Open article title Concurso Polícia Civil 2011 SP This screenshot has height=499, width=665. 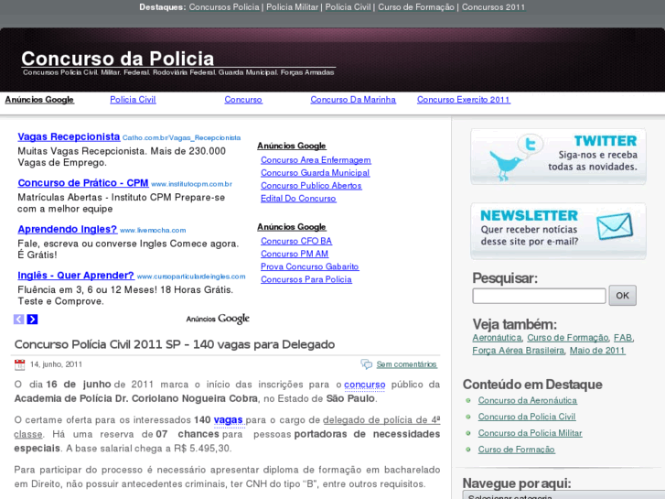175,344
